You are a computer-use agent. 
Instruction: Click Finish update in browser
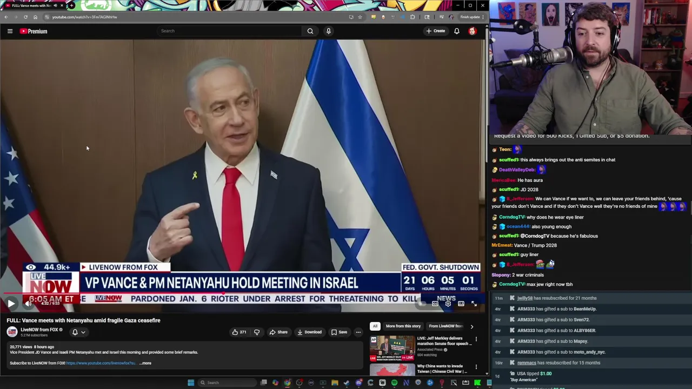[470, 17]
